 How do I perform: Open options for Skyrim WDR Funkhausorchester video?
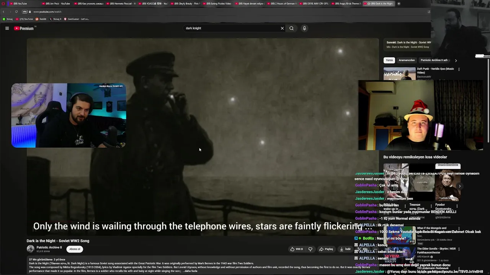tap(459, 249)
